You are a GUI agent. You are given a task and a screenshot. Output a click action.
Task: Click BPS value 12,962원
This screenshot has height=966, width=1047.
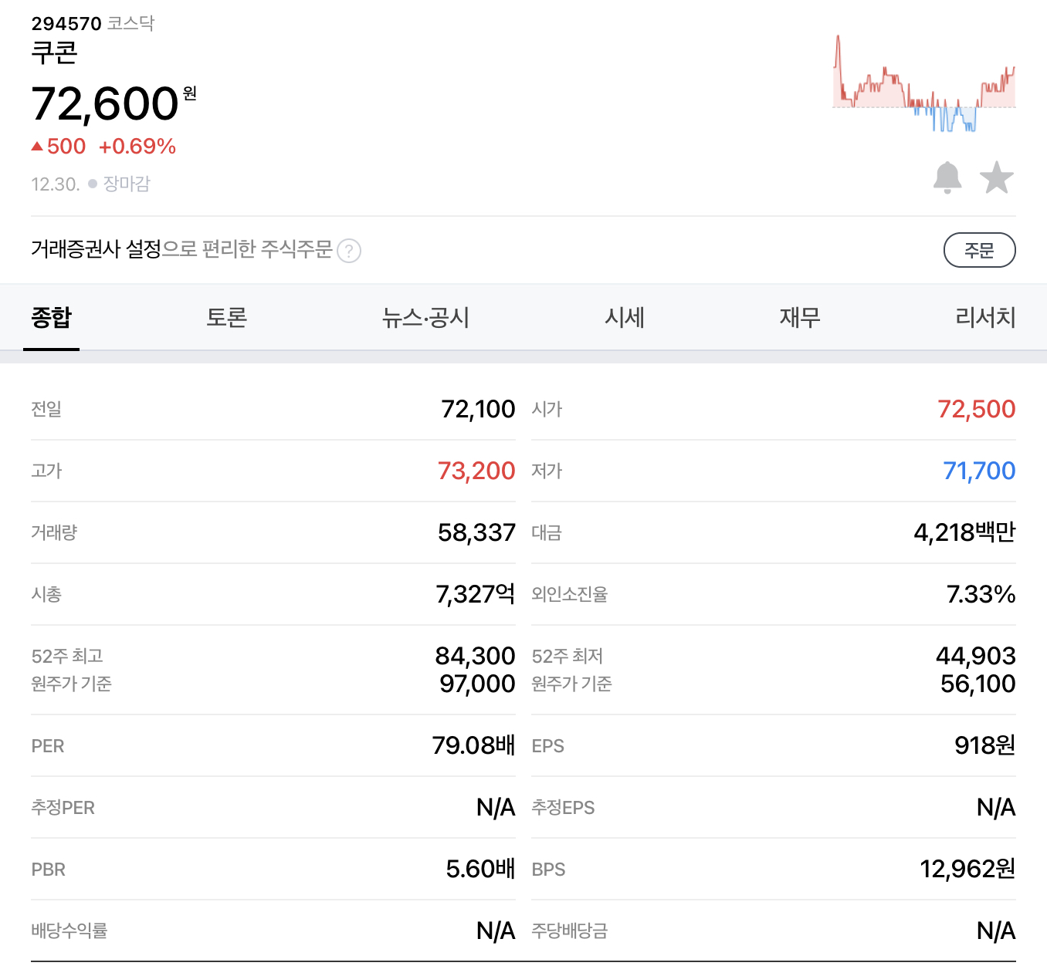click(967, 869)
